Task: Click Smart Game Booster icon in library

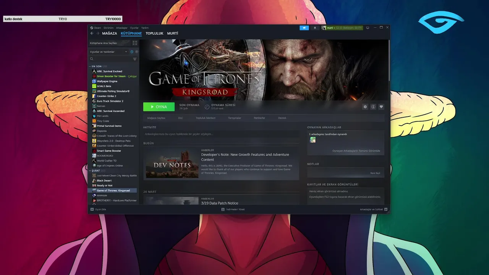Action: 94,151
